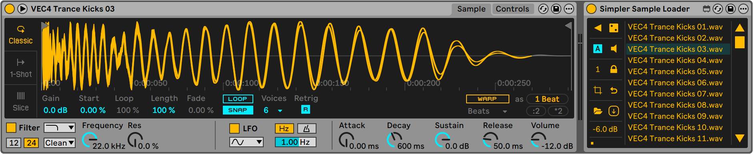Select the 12 dB filter slope
Screen dimensions: 753x154
tap(14, 143)
